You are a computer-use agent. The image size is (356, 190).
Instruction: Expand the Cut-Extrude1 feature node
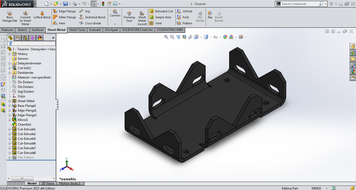coord(10,129)
